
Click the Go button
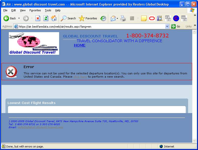tap(176, 26)
